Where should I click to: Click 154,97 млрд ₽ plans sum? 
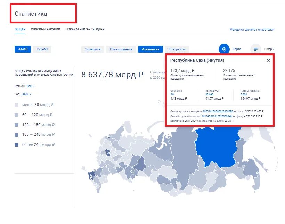coord(251,99)
